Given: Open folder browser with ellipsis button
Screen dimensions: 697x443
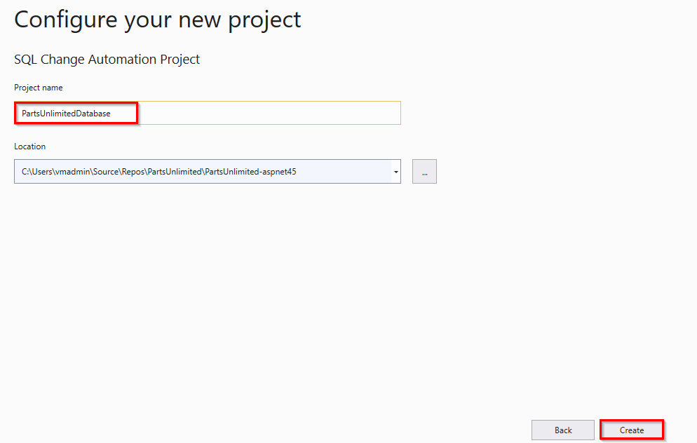Looking at the screenshot, I should (x=424, y=172).
